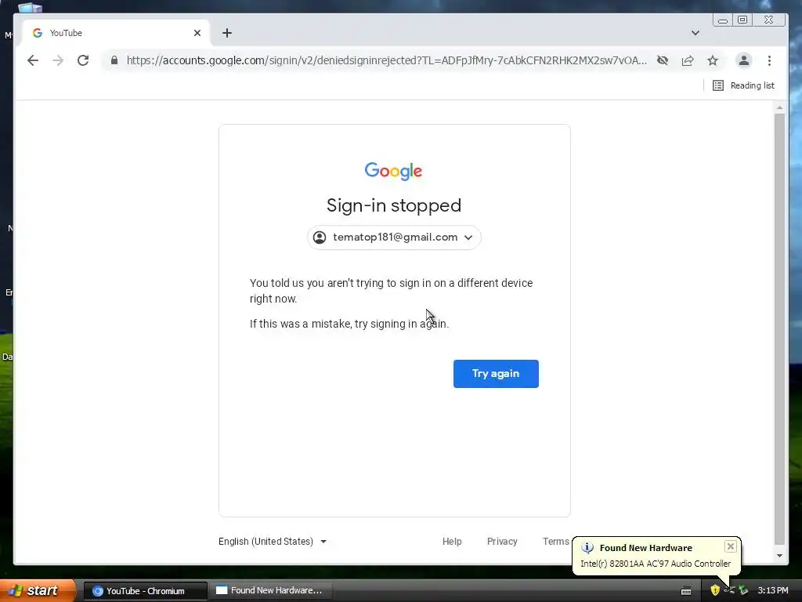Click the vertical scrollbar thumb
This screenshot has width=802, height=602.
[x=779, y=329]
